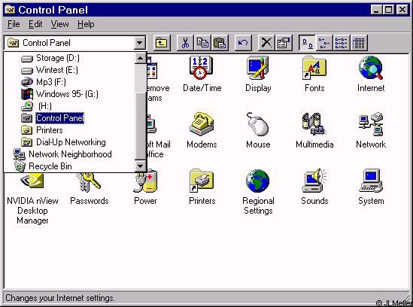The image size is (413, 307).
Task: Click the Delete X toolbar button
Action: coord(266,43)
